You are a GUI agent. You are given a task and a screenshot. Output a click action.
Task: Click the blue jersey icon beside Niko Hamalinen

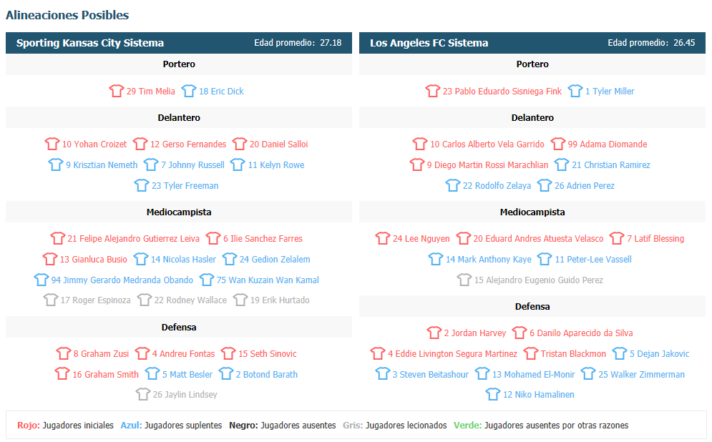493,394
